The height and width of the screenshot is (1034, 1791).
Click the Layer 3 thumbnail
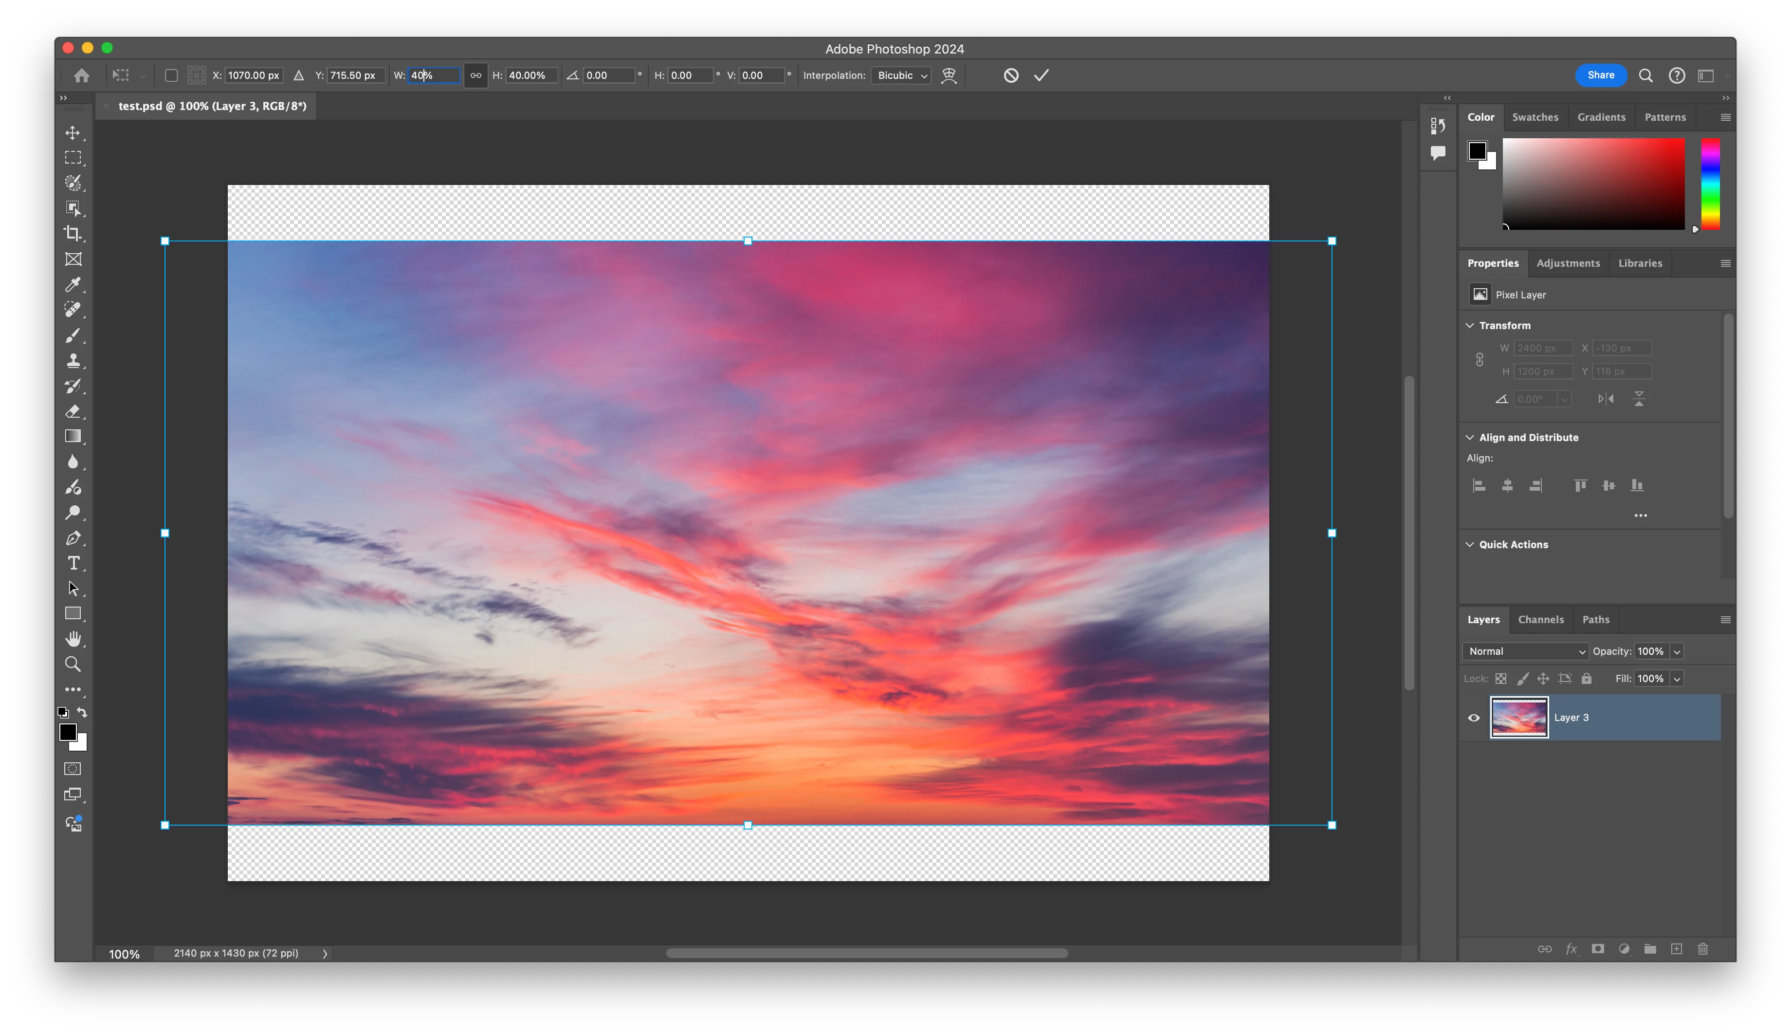tap(1518, 717)
